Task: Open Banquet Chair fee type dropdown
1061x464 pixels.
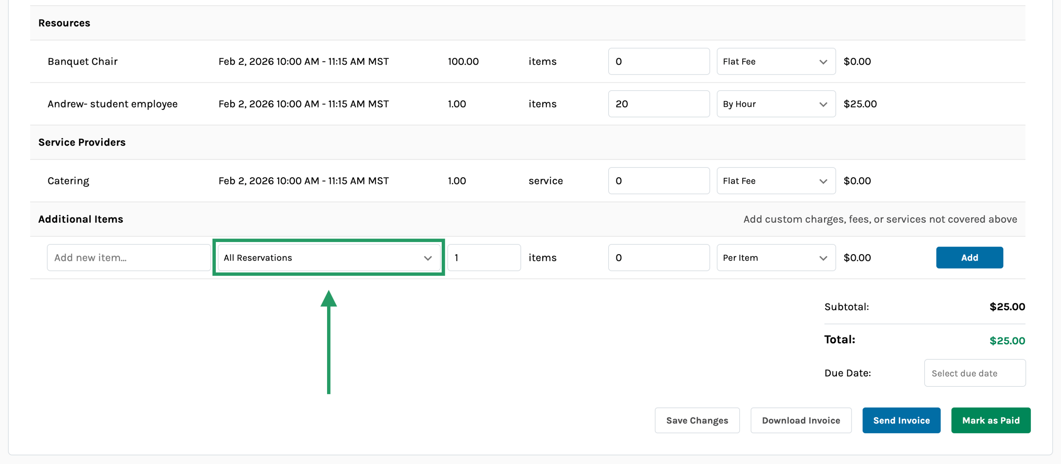Action: [x=776, y=62]
